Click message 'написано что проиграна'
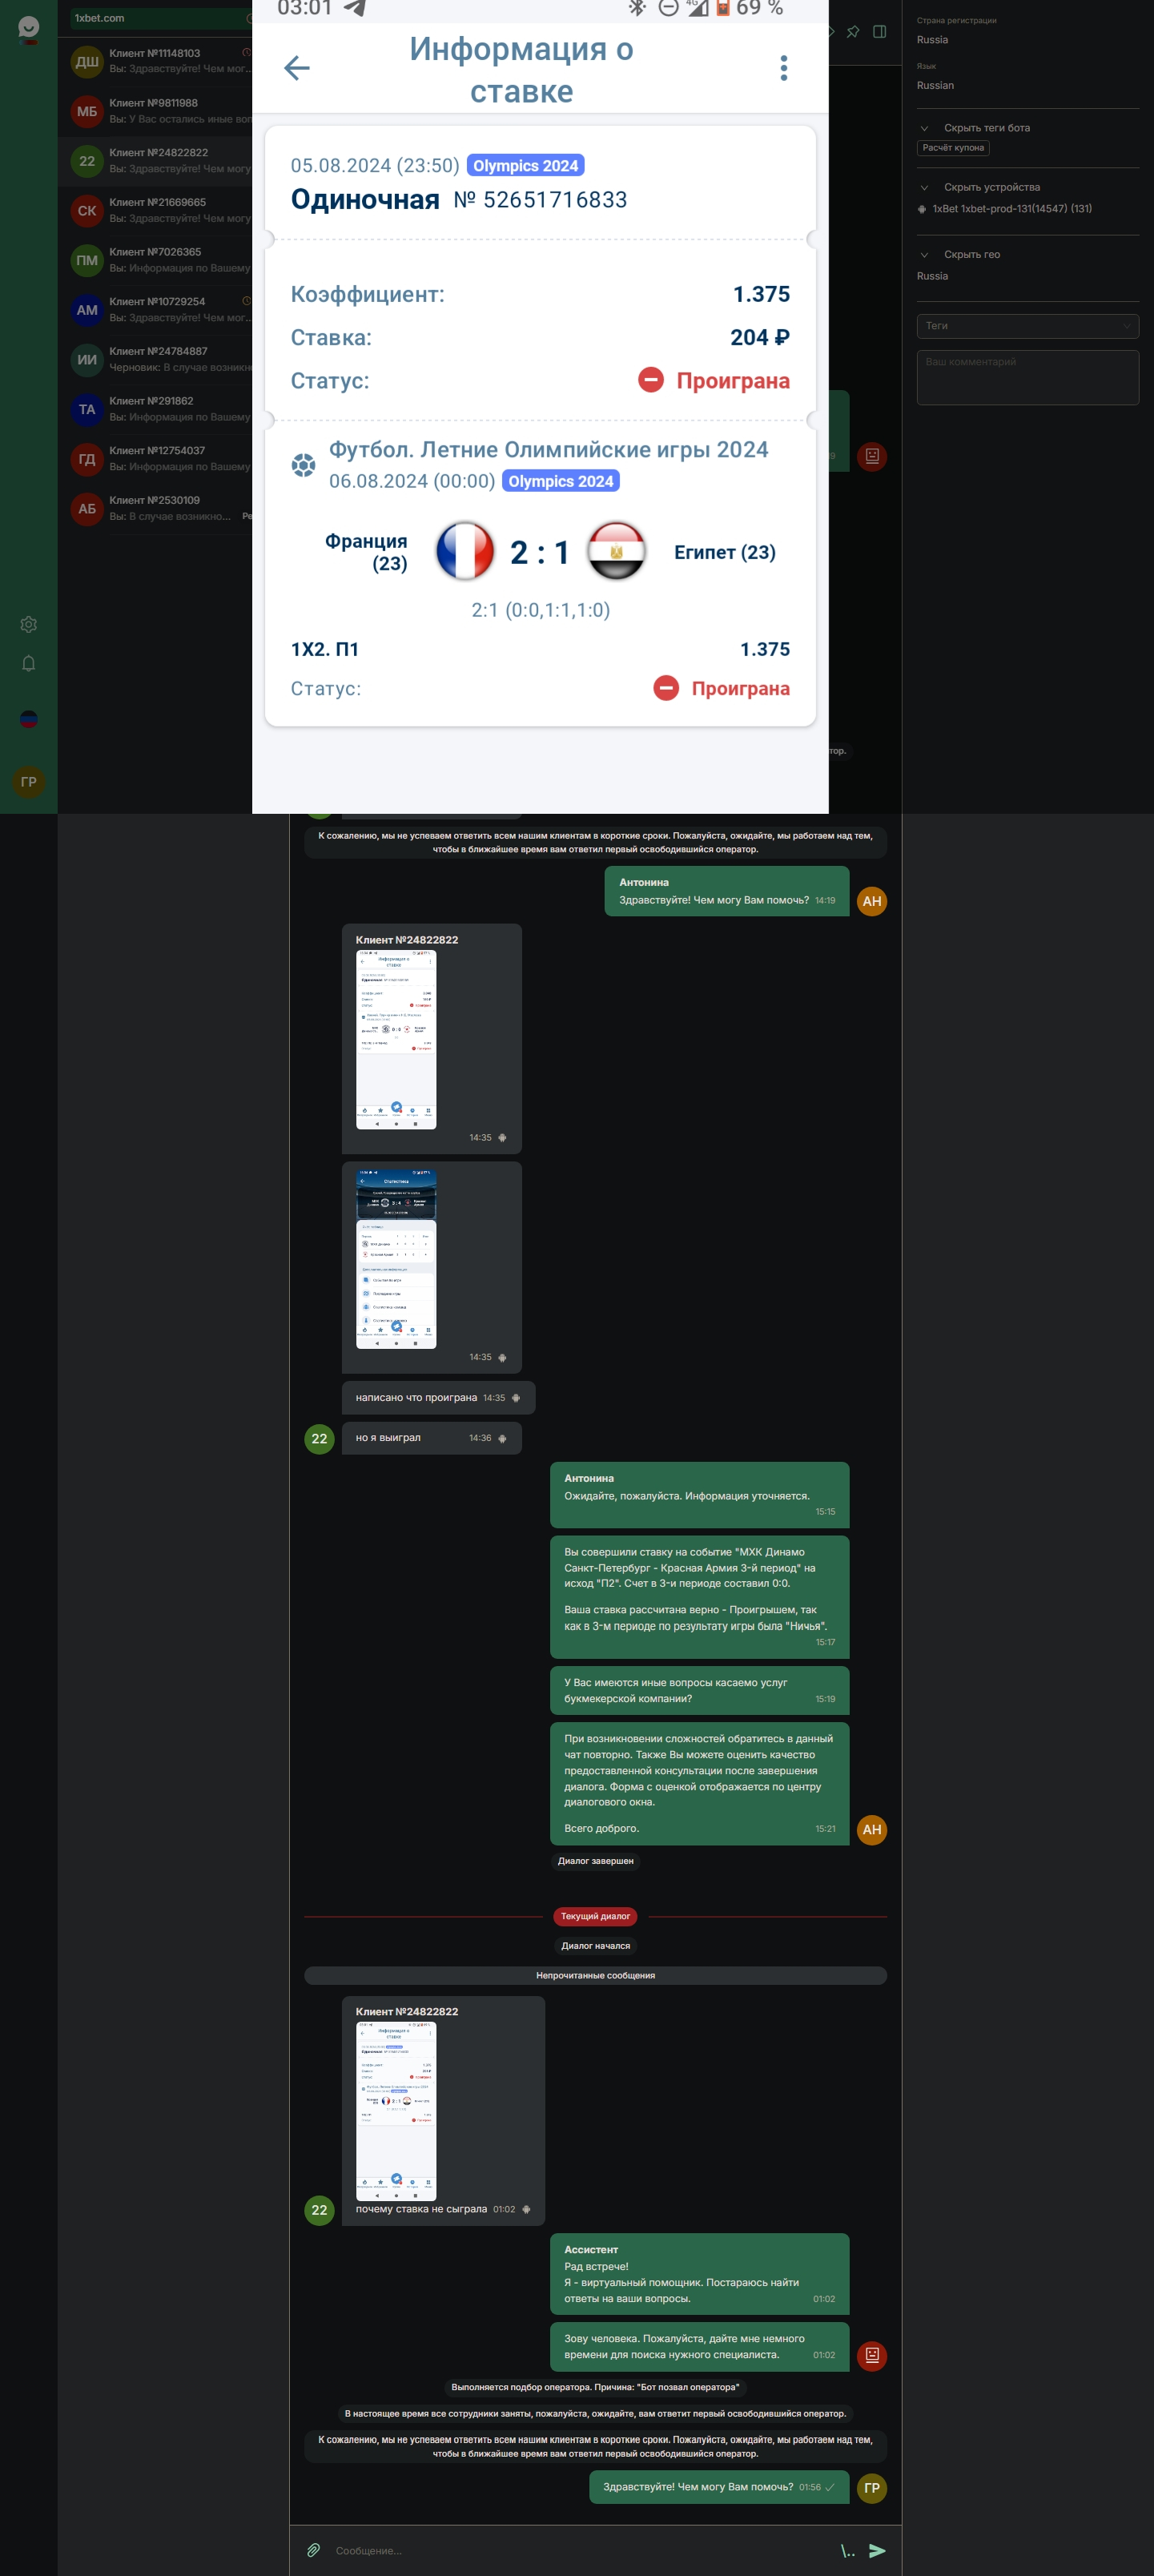Screen dimensions: 1154x2576 pyautogui.click(x=438, y=1398)
